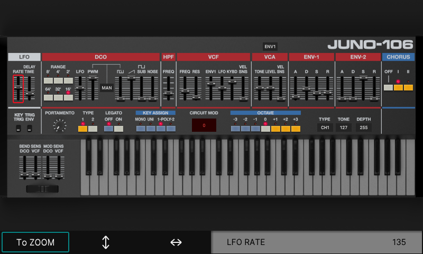Select the VCF KYBD slider
Screen dimensions: 423x254
[x=232, y=88]
